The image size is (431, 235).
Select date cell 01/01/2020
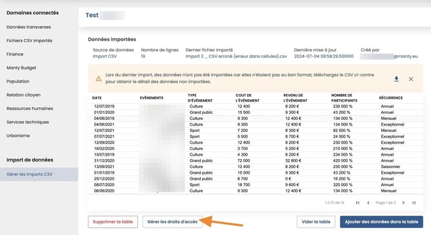pyautogui.click(x=104, y=113)
